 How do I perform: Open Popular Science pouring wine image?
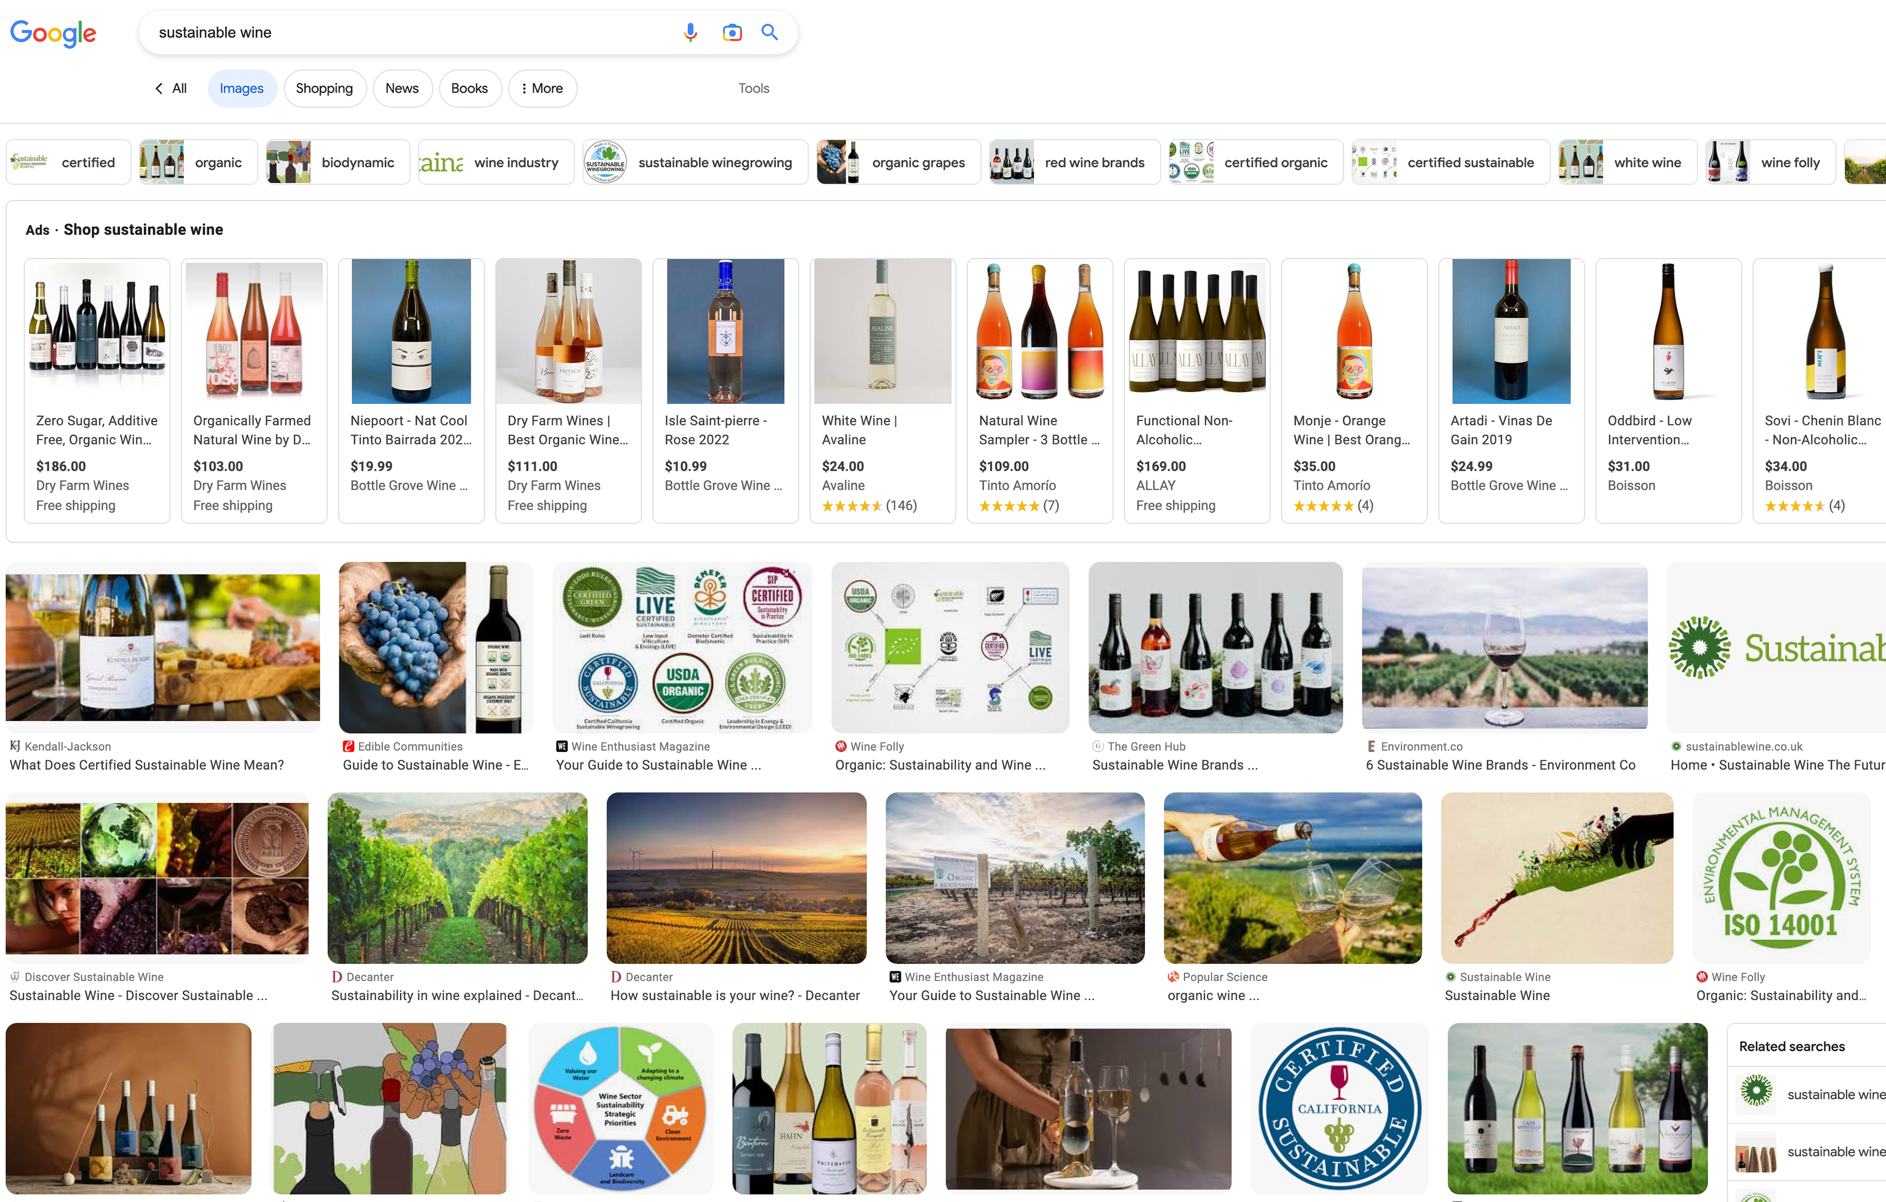click(1292, 877)
